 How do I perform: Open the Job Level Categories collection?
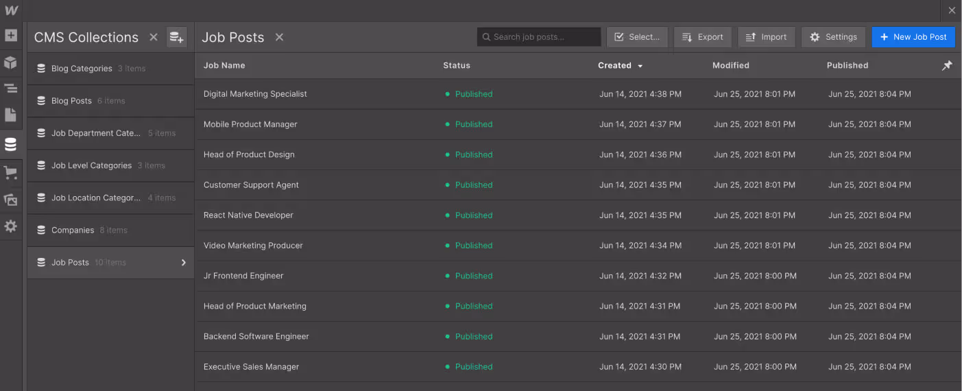tap(110, 165)
